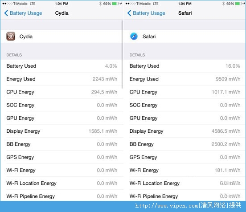Select Wi-Fi Location Energy label in Cydia details
This screenshot has width=246, height=212.
pyautogui.click(x=31, y=183)
